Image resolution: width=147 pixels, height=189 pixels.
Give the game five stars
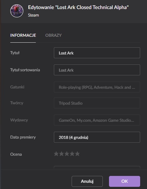tap(78, 154)
